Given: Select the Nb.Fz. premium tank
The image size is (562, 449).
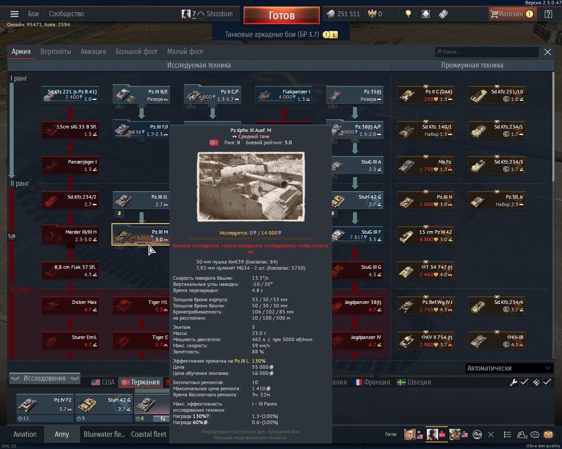Looking at the screenshot, I should [425, 165].
